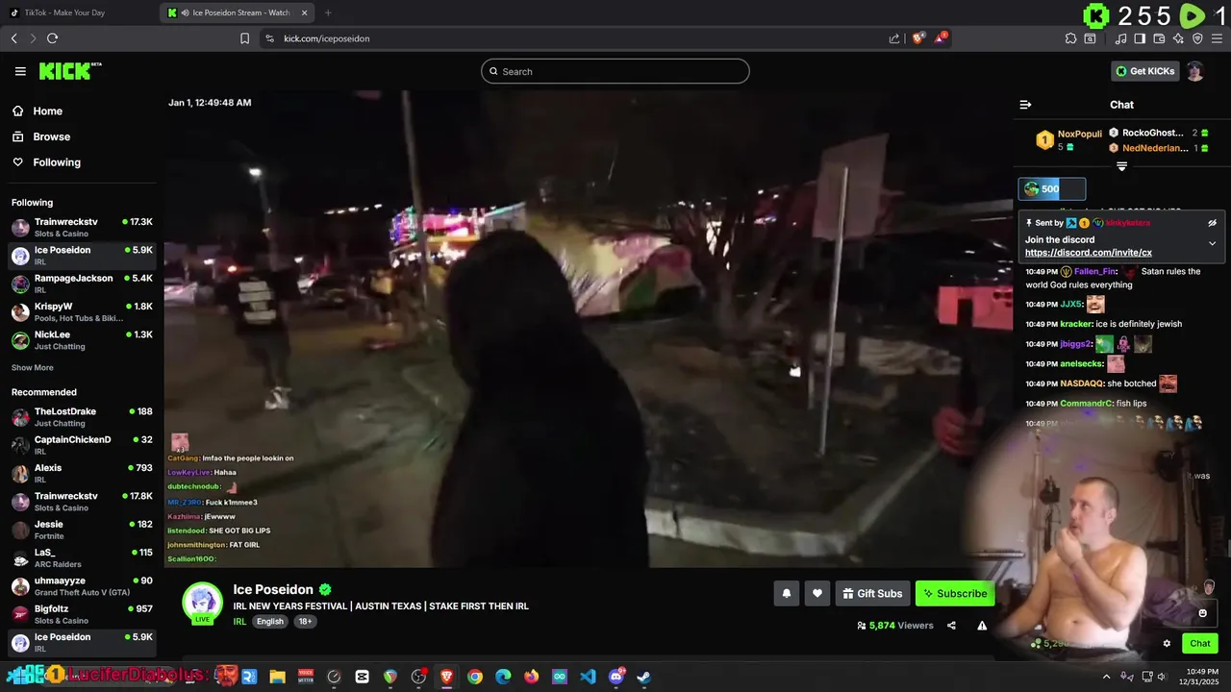
Task: Expand the pinned message chevron
Action: (1212, 243)
